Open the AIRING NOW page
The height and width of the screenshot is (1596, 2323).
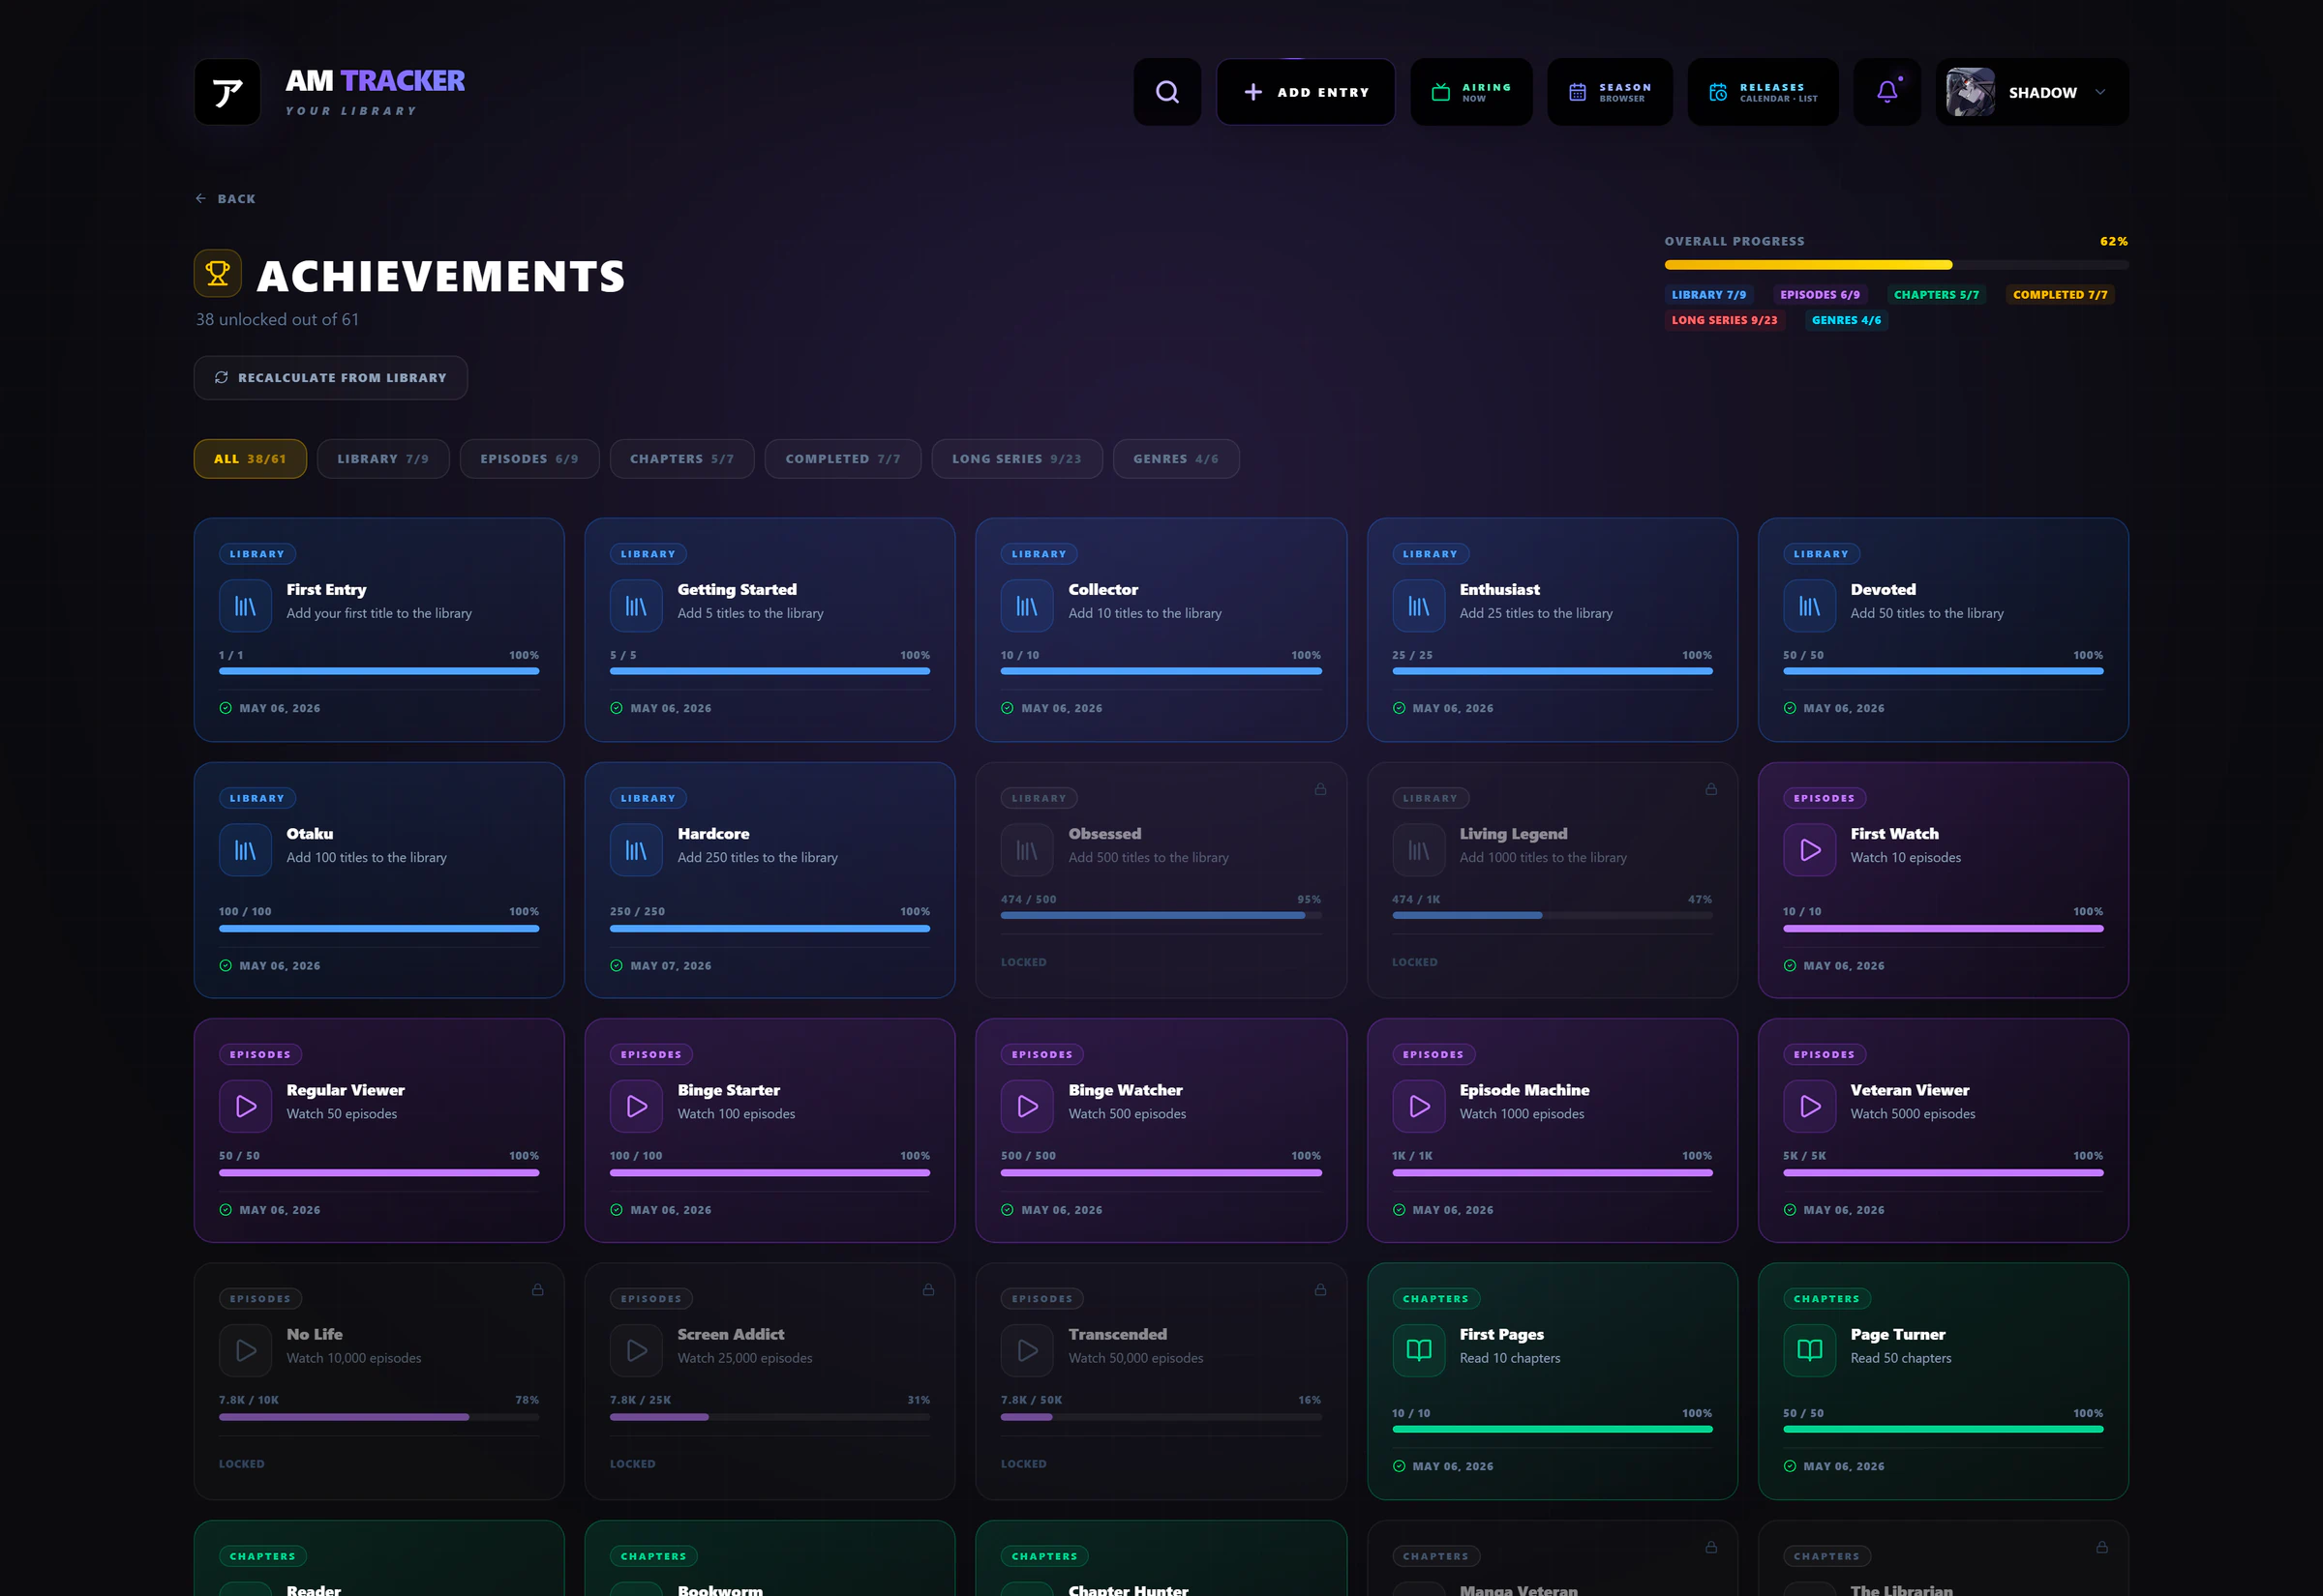tap(1470, 92)
